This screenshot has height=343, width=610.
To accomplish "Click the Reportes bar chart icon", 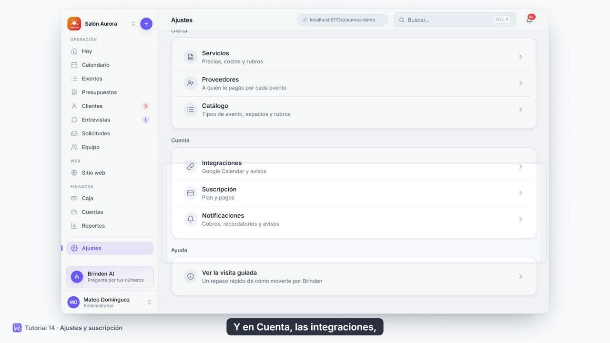I will click(x=74, y=226).
